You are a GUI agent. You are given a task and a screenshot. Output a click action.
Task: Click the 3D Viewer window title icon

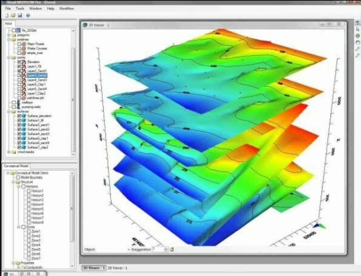tap(85, 25)
